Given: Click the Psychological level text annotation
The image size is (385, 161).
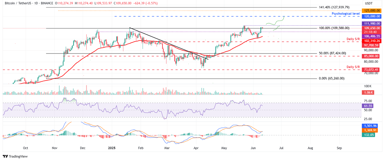Looking at the screenshot, I should (x=346, y=13).
